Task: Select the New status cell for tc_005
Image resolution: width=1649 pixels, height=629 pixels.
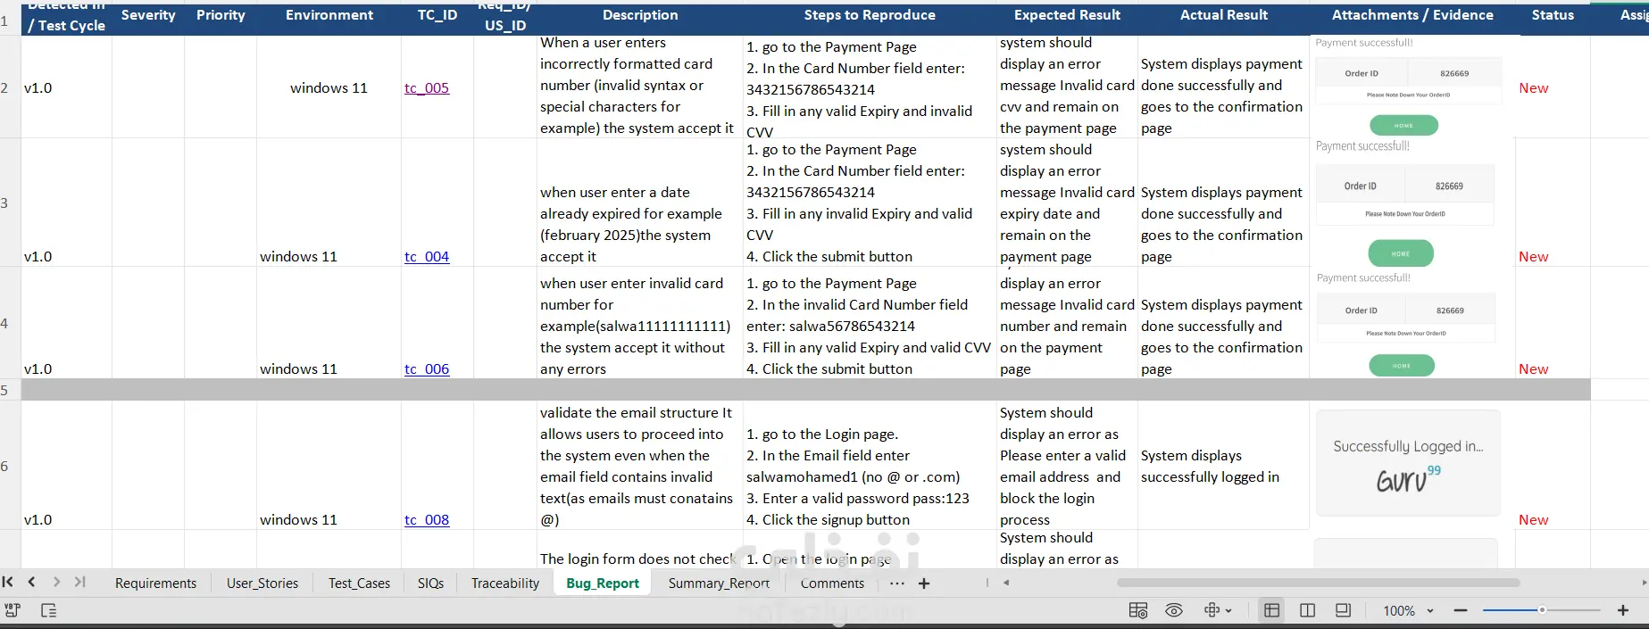Action: 1553,87
